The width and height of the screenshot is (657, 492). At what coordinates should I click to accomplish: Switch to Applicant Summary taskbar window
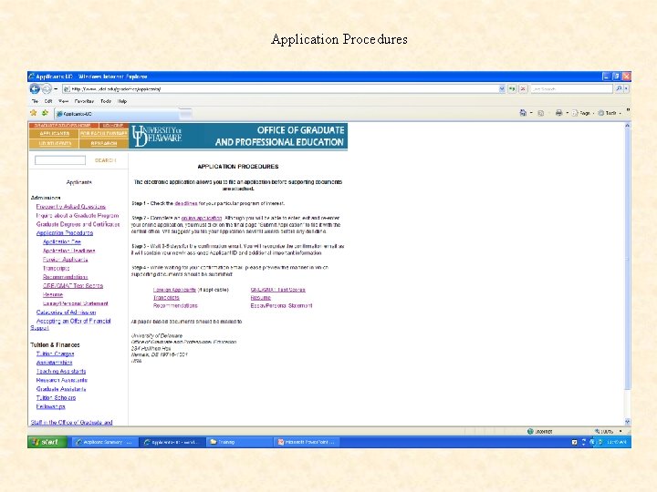tap(103, 442)
